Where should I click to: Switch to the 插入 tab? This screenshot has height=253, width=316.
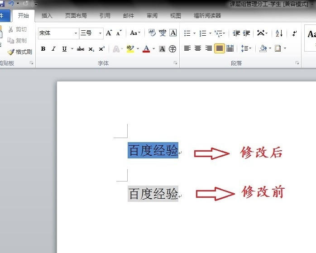[x=47, y=15]
